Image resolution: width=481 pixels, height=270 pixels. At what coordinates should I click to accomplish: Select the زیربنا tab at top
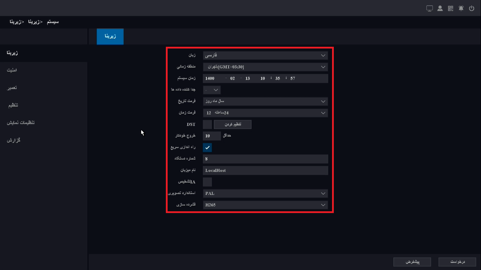pos(110,36)
